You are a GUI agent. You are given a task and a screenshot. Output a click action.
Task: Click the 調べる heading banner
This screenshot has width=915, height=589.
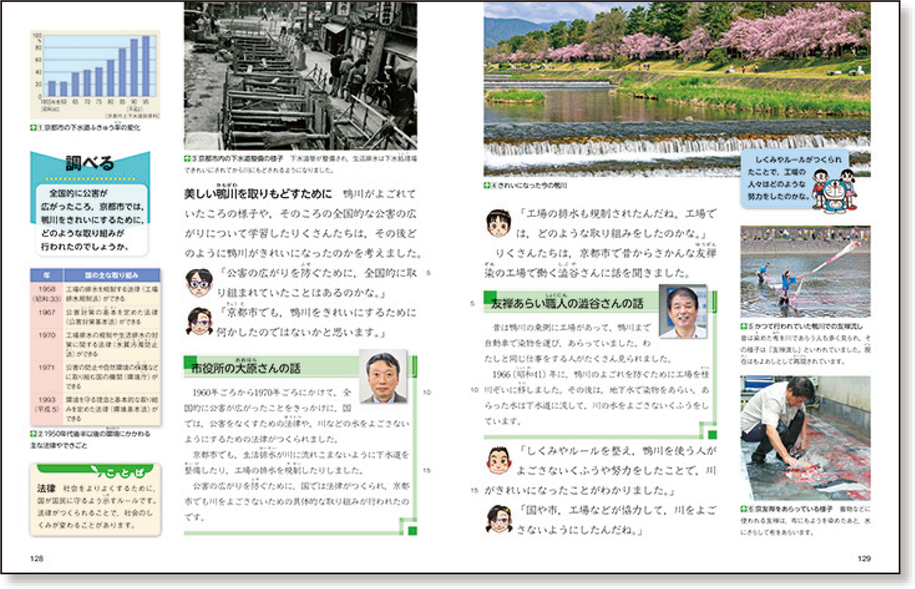click(x=90, y=163)
